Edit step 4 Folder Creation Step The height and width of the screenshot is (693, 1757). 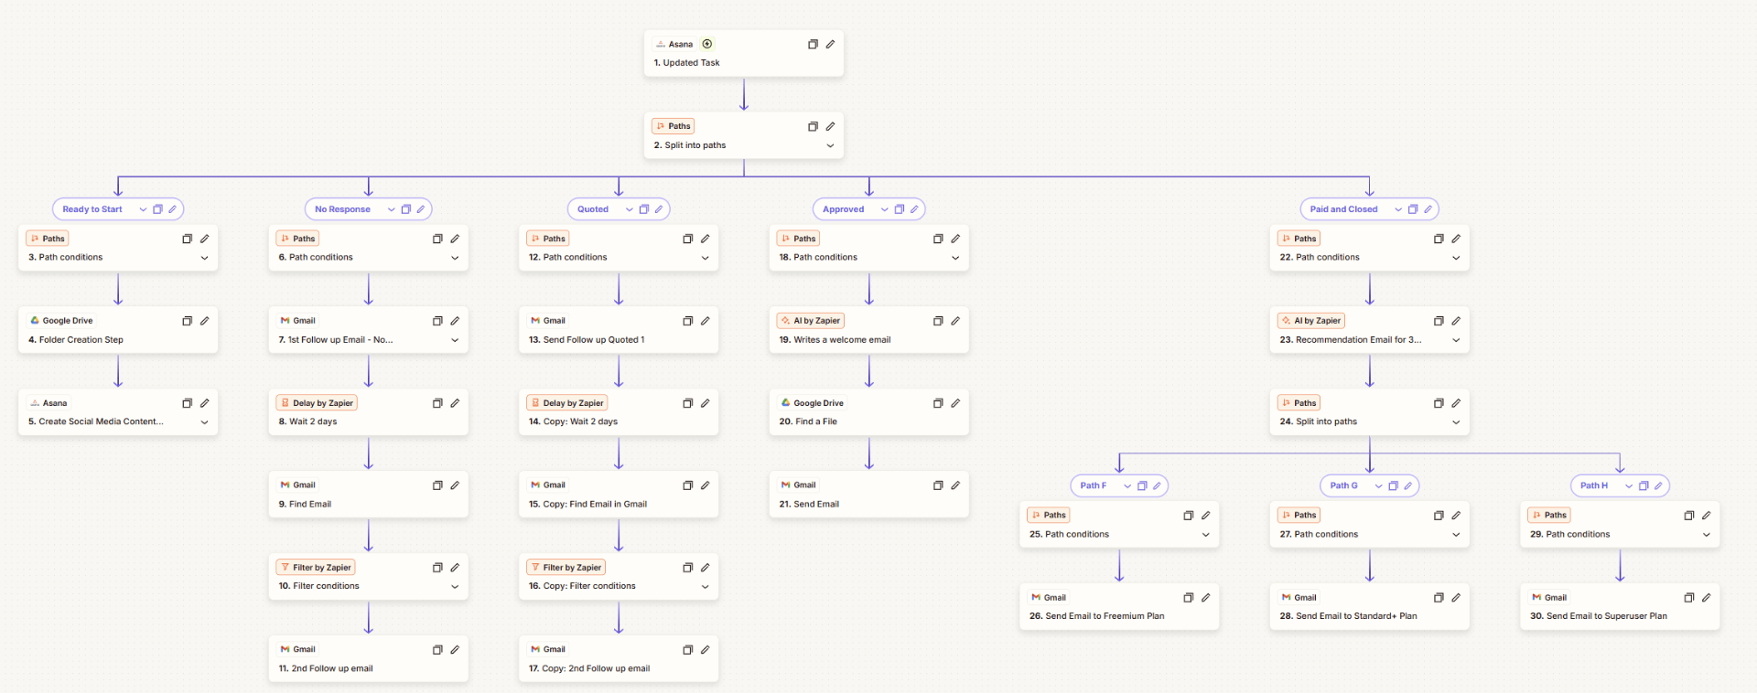204,321
